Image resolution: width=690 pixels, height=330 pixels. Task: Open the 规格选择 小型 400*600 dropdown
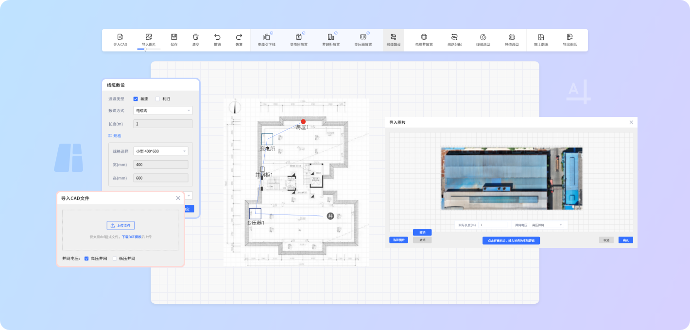point(161,151)
